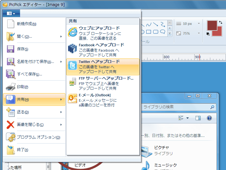Swap foreground and background colors
226x170 pixels.
[221, 22]
